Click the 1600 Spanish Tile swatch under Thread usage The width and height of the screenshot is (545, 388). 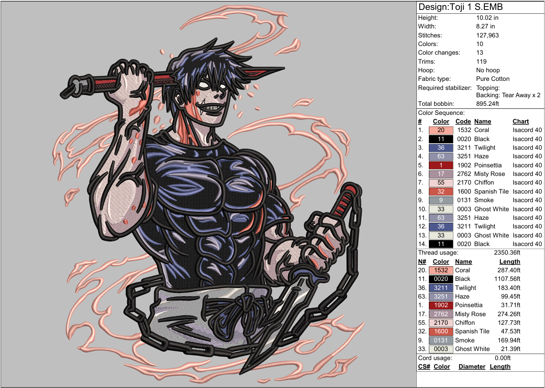tap(441, 331)
